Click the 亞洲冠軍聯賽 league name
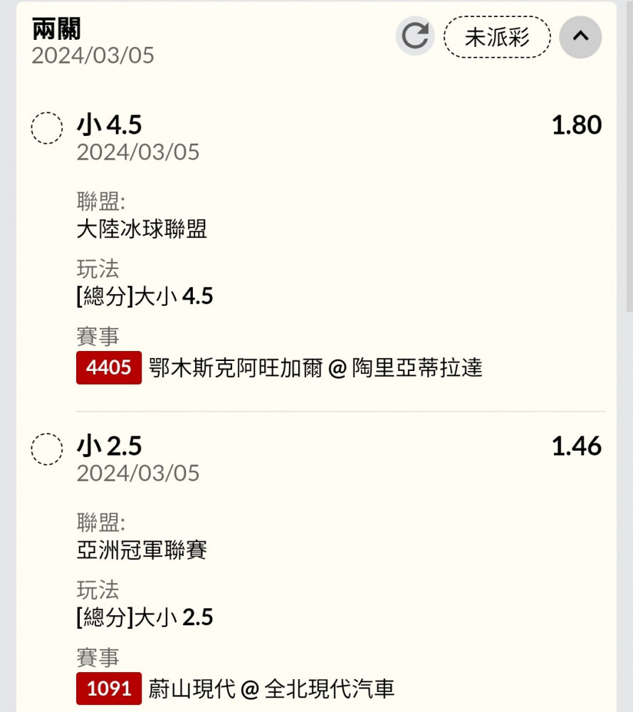The width and height of the screenshot is (633, 712). (142, 550)
